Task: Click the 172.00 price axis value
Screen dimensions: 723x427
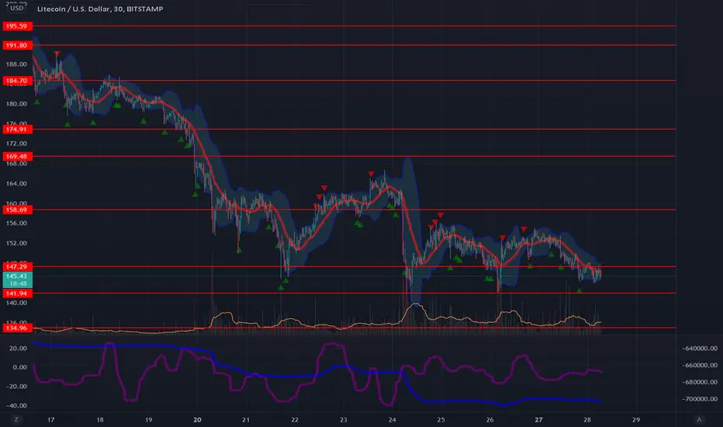Action: pos(16,144)
